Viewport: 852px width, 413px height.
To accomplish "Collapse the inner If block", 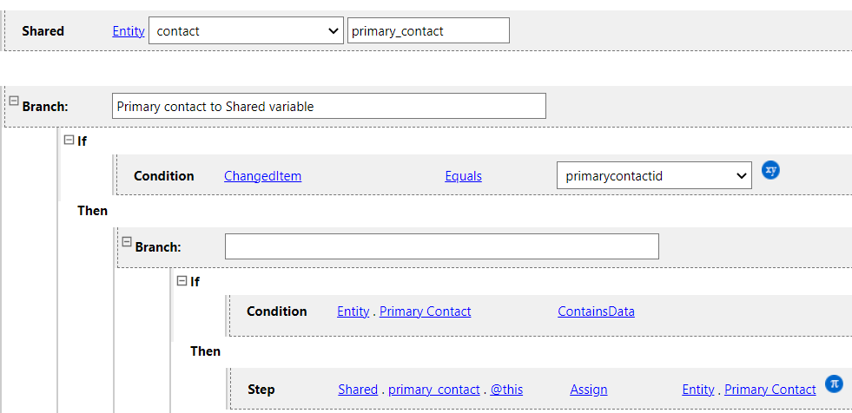I will [x=182, y=281].
